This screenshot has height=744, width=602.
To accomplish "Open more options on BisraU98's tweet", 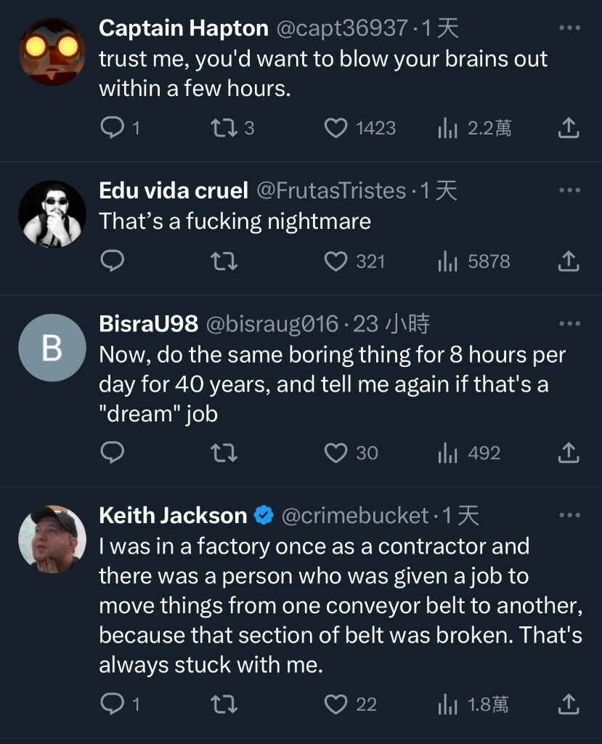I will click(569, 323).
